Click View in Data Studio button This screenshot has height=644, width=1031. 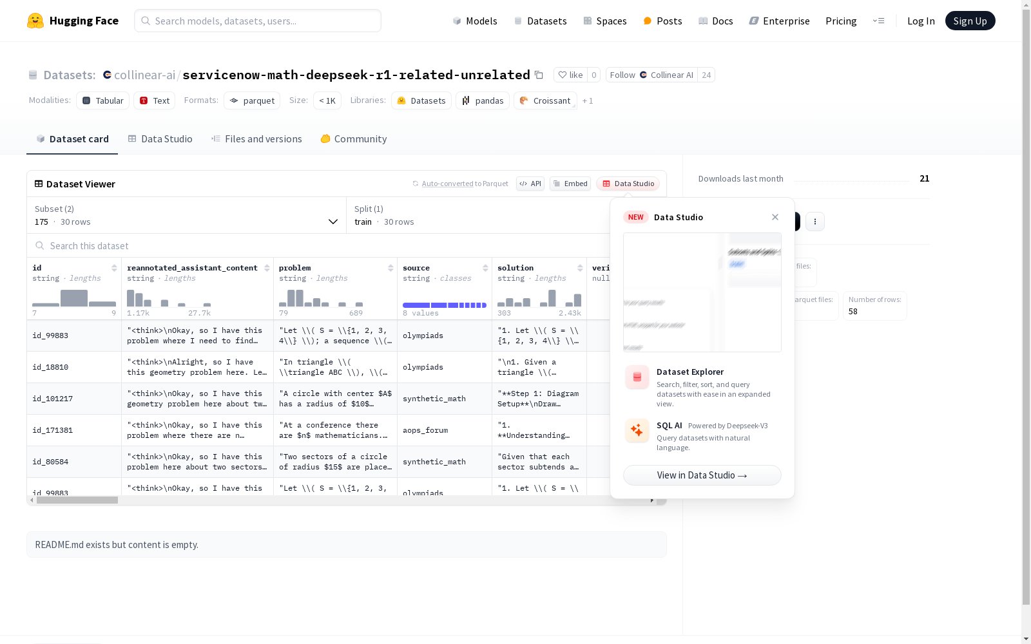702,475
